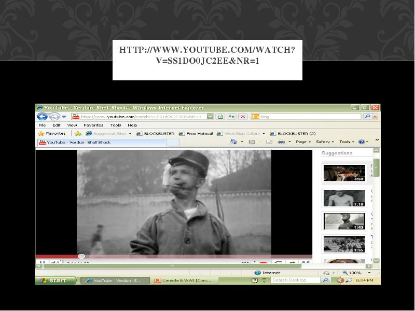The image size is (415, 311).
Task: Open the File menu
Action: (x=42, y=125)
